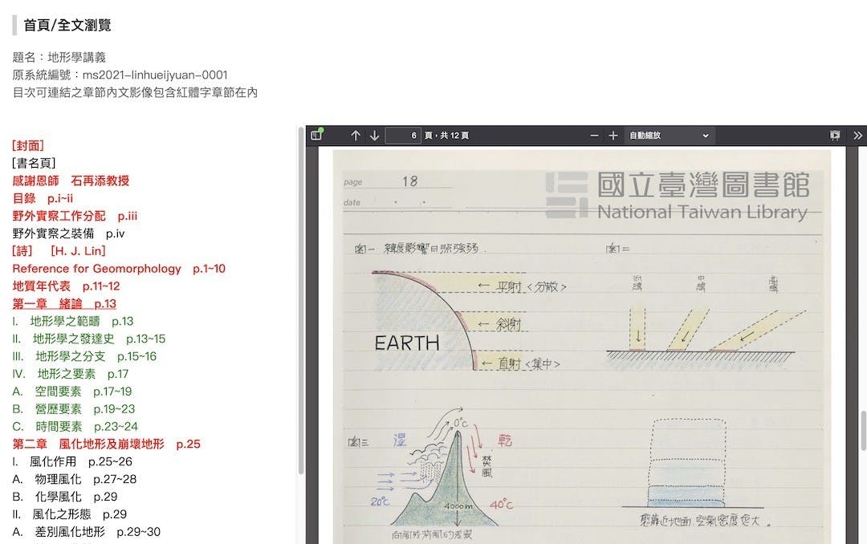
Task: Click the PDF viewer vertical scrollbar
Action: [862, 431]
